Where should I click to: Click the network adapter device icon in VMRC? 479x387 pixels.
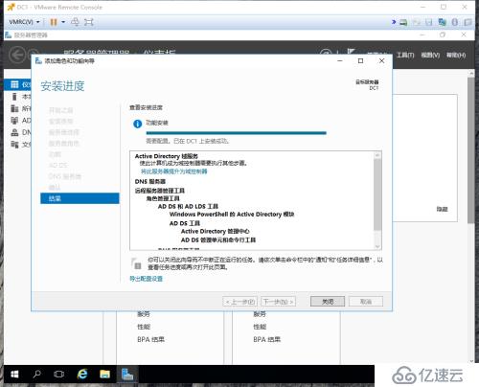tap(443, 22)
